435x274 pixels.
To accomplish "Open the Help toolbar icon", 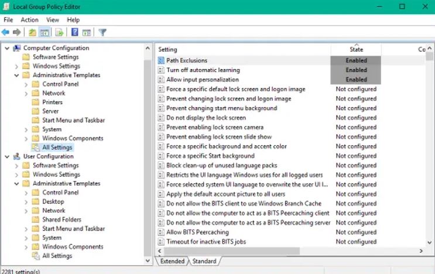I will (x=74, y=32).
